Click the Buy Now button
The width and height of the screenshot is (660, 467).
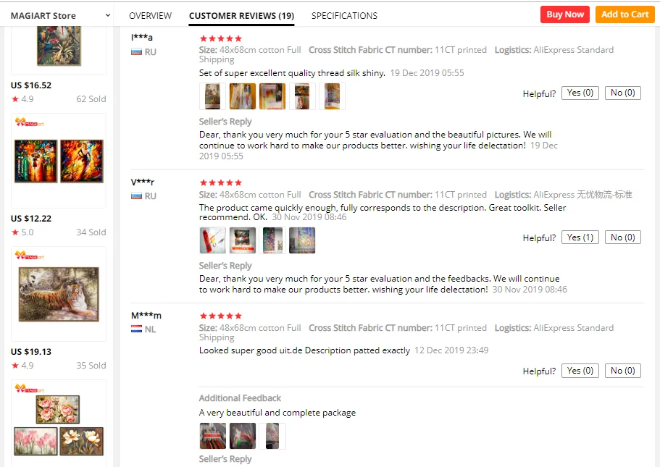(565, 14)
